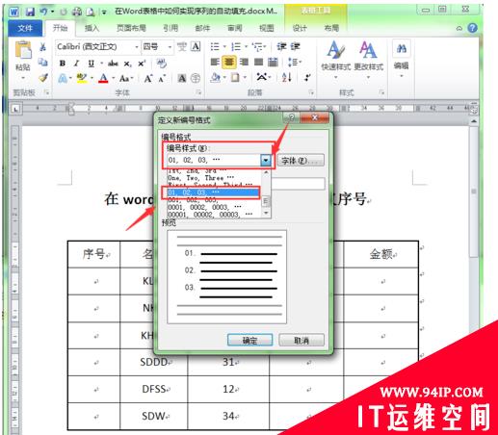The image size is (498, 435).
Task: Open the numbering style dropdown arrow
Action: [266, 160]
